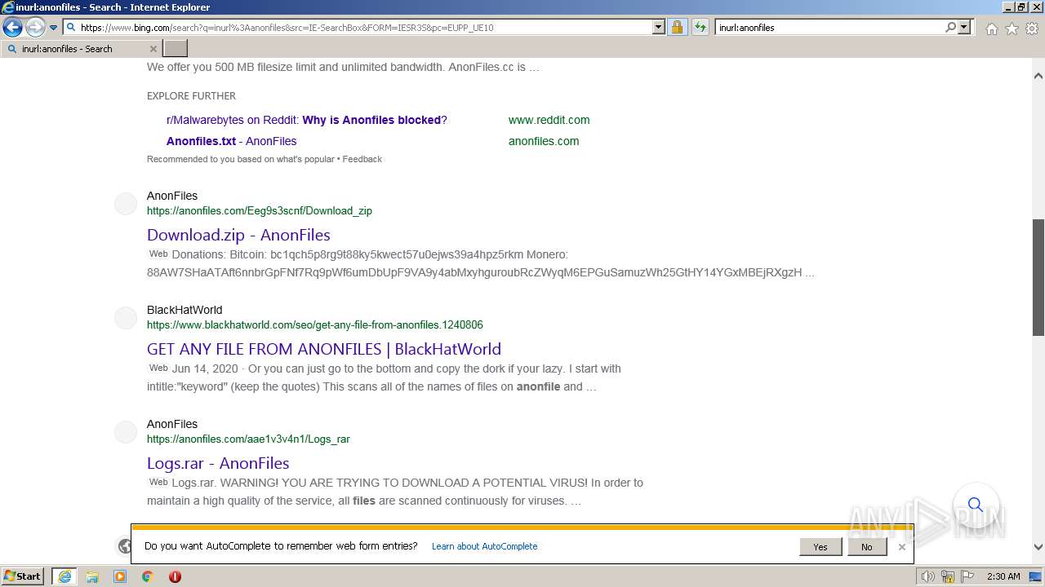The height and width of the screenshot is (587, 1045).
Task: Select the inurl:anonfiles - Search tab
Action: point(82,49)
